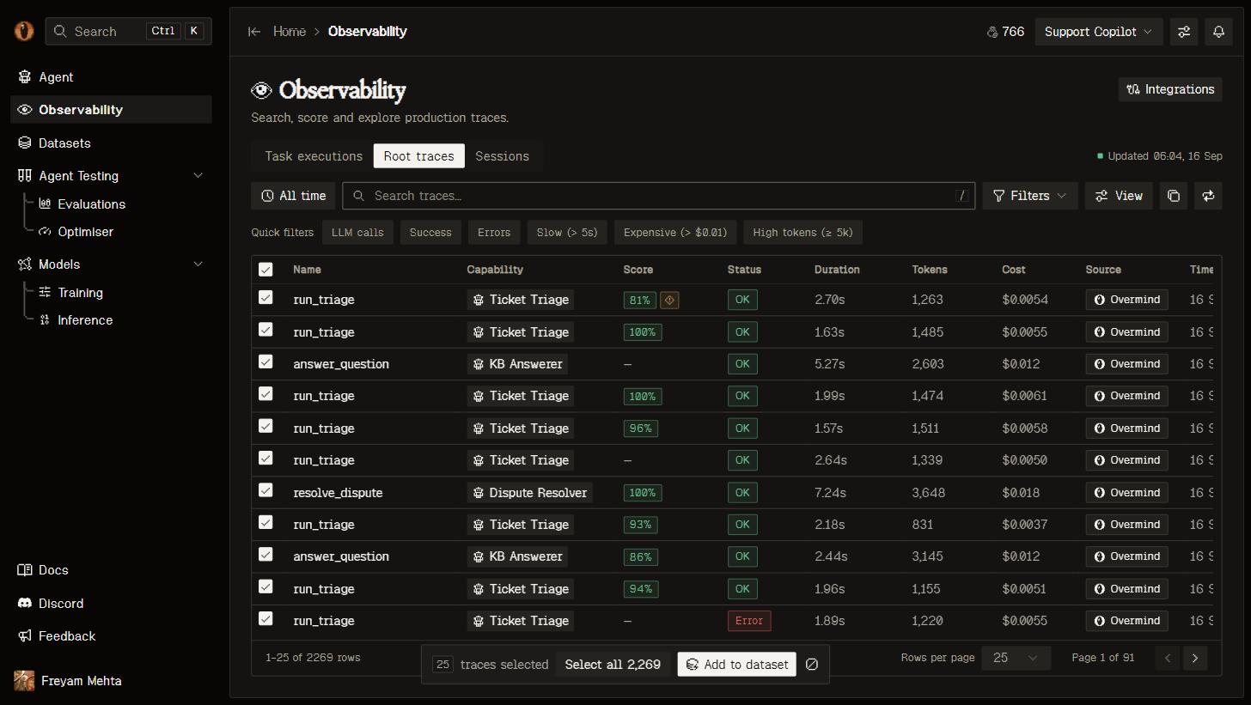Screen dimensions: 1251x705
Task: Uncheck the resolve_dispute row checkbox
Action: click(x=265, y=490)
